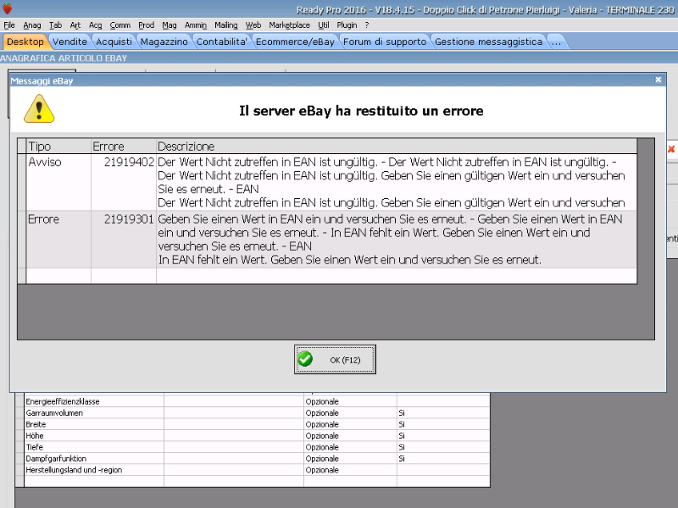Click the OK (F12) button
Screen dimensions: 678x508
(x=335, y=359)
